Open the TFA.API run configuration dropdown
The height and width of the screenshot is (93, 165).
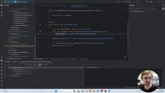click(x=128, y=2)
